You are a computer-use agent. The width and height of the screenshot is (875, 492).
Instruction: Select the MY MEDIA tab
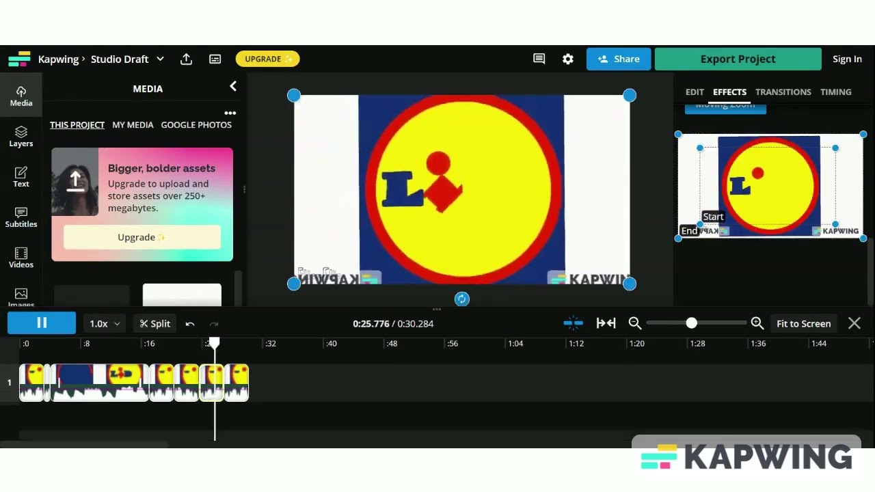coord(133,125)
